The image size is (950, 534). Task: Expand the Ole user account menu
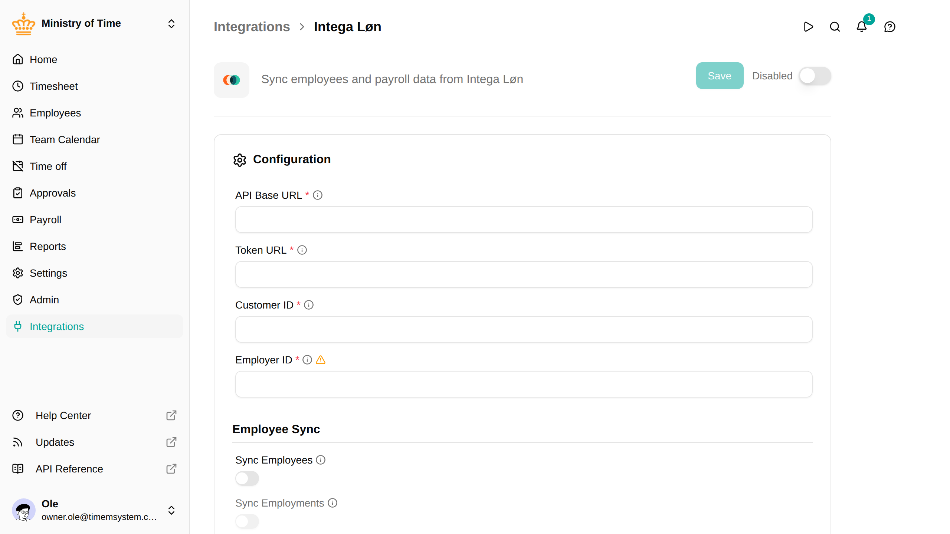point(171,510)
